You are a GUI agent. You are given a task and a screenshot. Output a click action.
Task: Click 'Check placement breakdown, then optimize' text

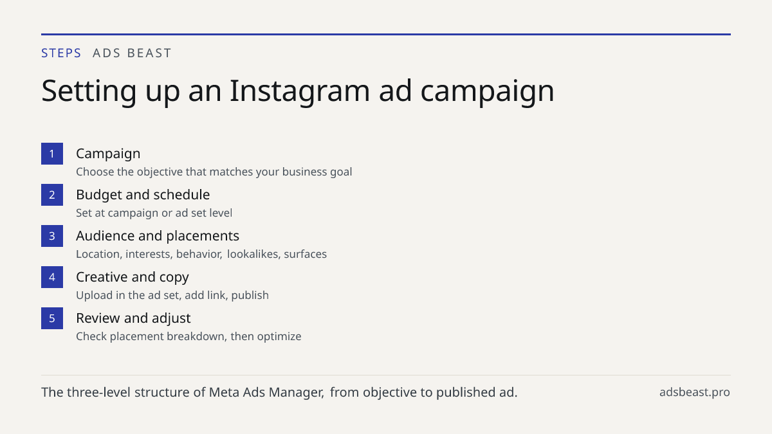(x=188, y=336)
